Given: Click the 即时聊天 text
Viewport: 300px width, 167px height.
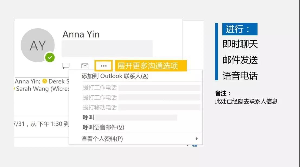Looking at the screenshot, I should [240, 44].
